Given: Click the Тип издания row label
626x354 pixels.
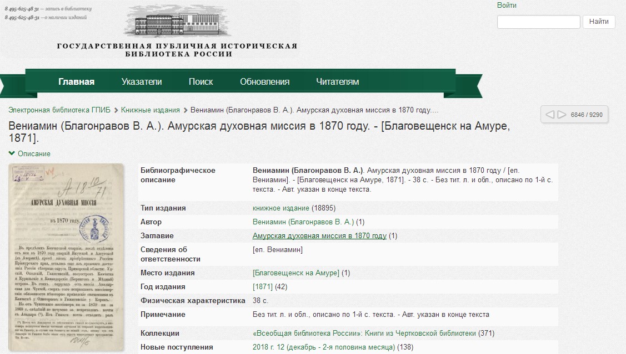Looking at the screenshot, I should (x=163, y=208).
